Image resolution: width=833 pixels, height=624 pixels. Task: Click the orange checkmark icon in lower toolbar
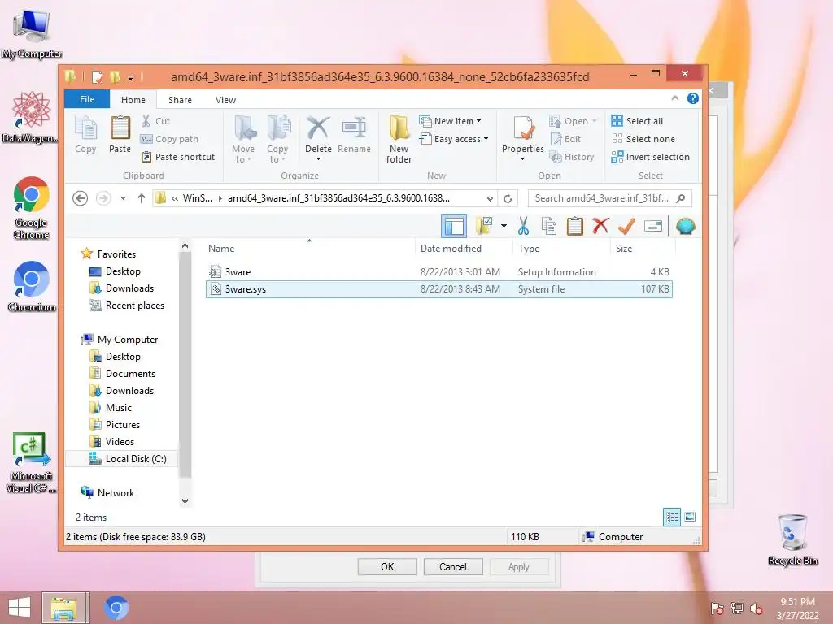point(626,226)
